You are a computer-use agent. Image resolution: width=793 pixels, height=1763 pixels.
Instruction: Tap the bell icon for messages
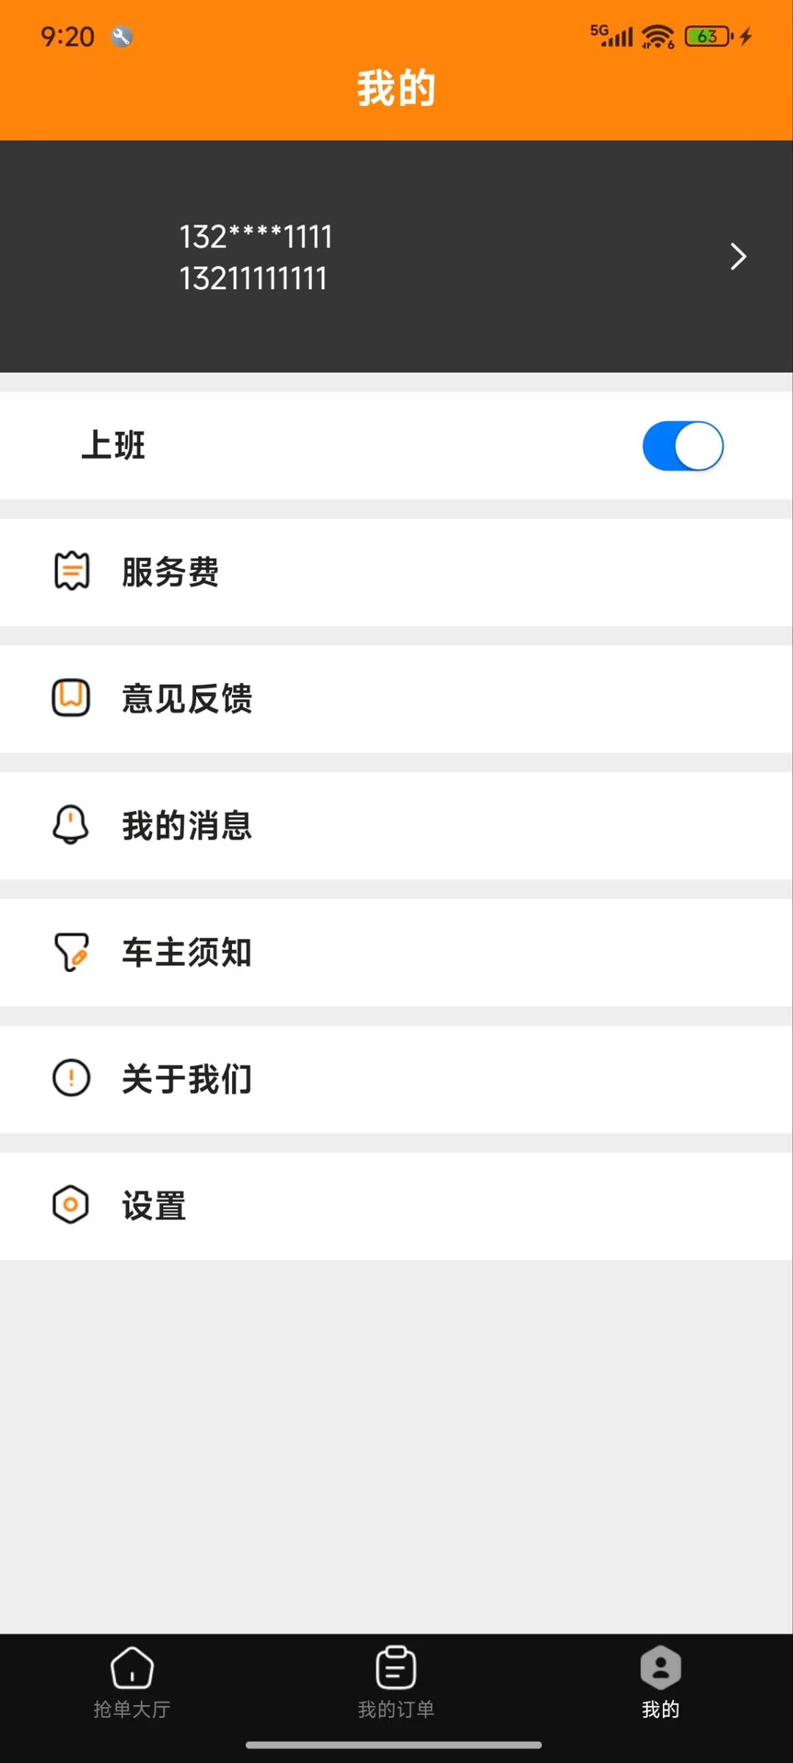[x=71, y=825]
